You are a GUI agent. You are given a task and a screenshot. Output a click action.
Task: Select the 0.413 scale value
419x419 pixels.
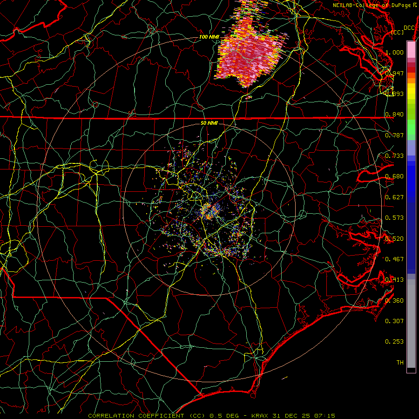tap(394, 279)
